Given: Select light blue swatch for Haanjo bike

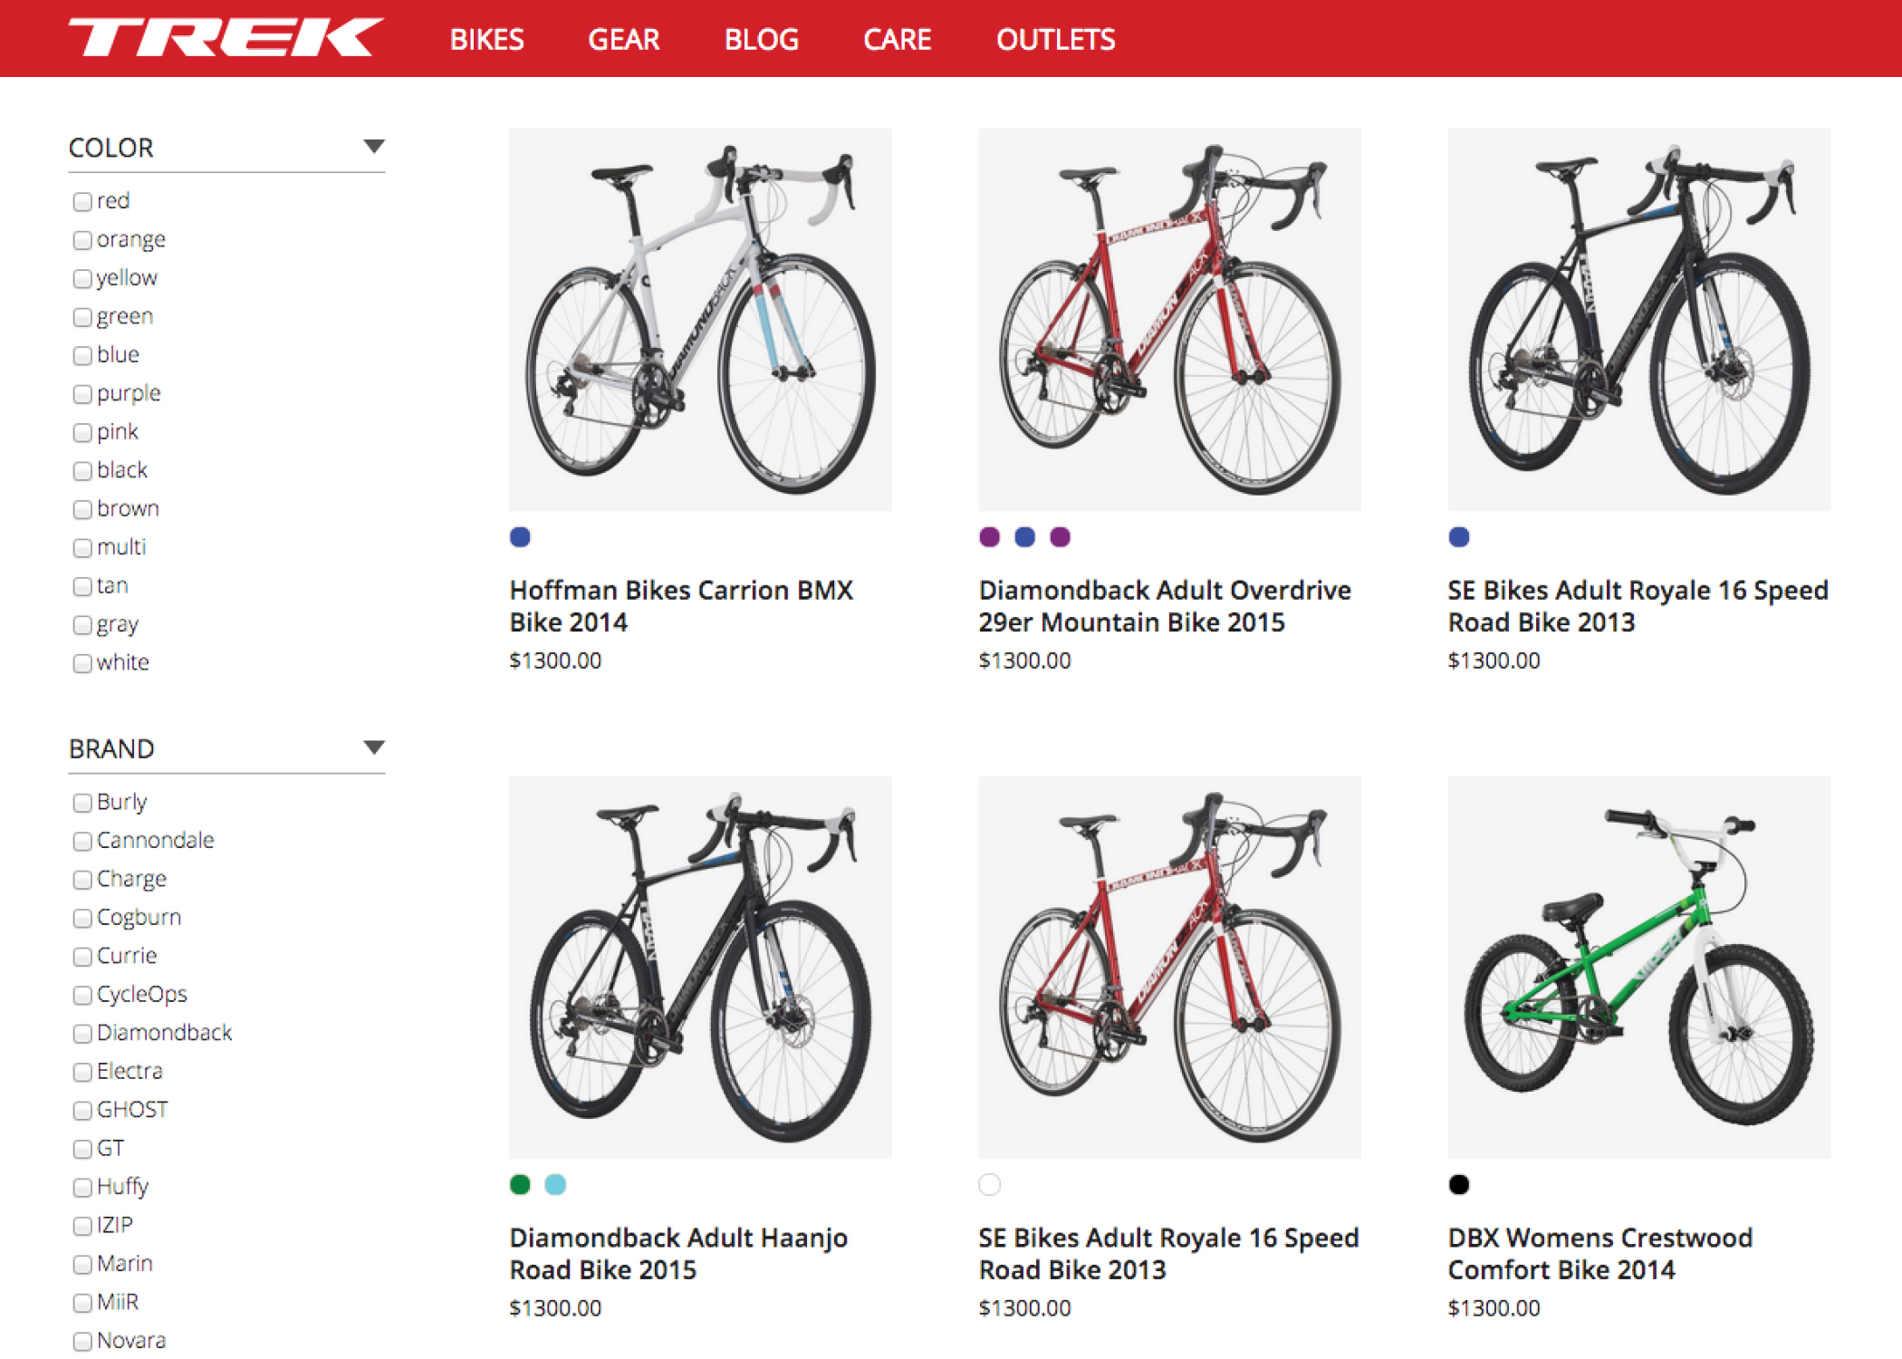Looking at the screenshot, I should 555,1185.
